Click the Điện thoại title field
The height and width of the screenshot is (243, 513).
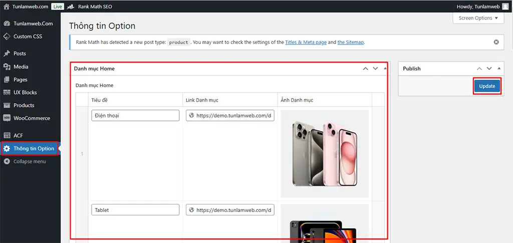(x=135, y=115)
